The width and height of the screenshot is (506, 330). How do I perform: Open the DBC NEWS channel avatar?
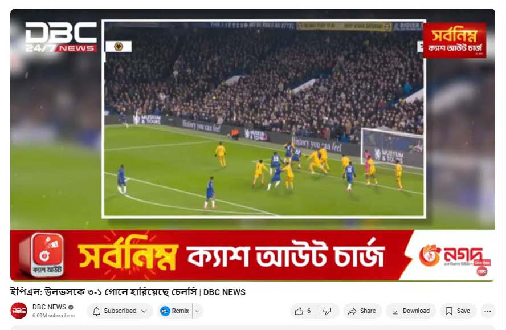[19, 311]
